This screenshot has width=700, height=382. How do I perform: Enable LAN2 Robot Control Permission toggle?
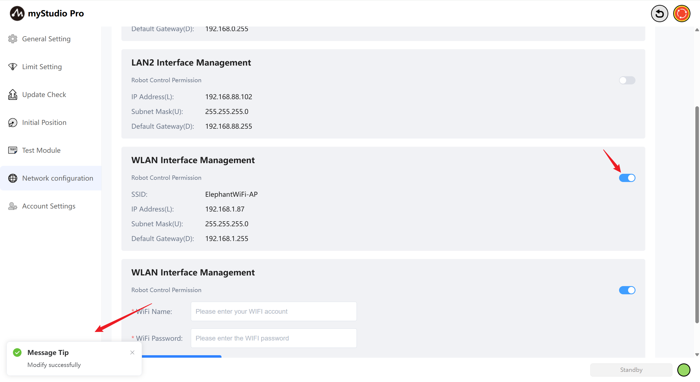click(x=627, y=80)
